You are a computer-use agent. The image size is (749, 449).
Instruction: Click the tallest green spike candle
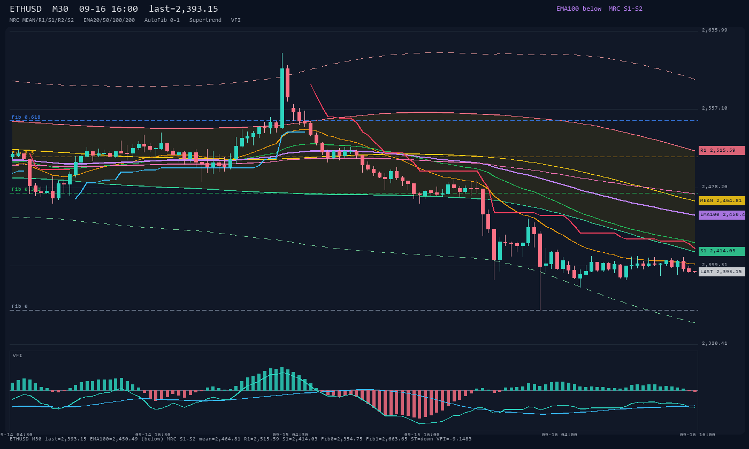282,98
